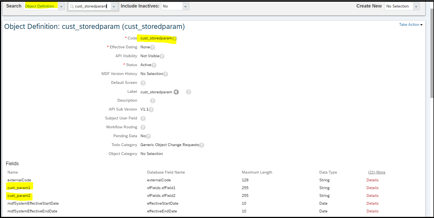The height and width of the screenshot is (218, 434).
Task: Click the maximum length 128 cell
Action: click(245, 180)
